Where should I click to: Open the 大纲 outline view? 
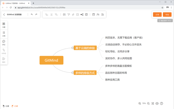[x=4, y=34]
